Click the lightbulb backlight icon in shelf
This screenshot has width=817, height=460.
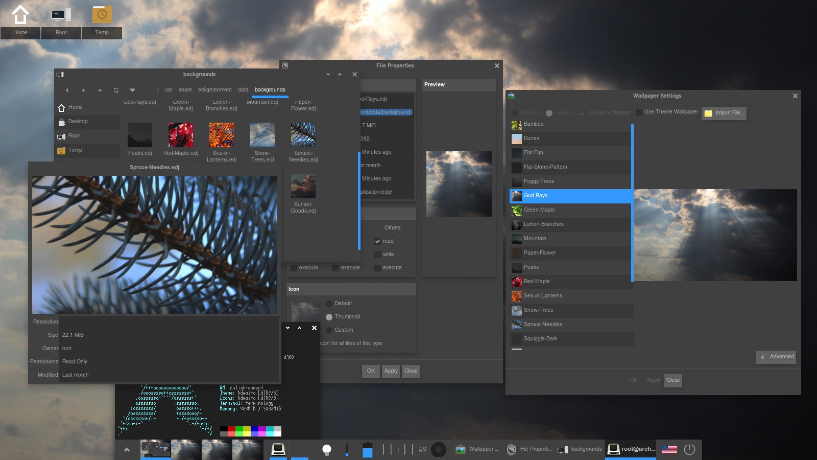coord(327,449)
